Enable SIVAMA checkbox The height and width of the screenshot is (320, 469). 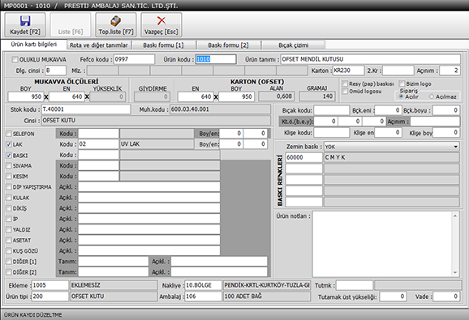9,166
